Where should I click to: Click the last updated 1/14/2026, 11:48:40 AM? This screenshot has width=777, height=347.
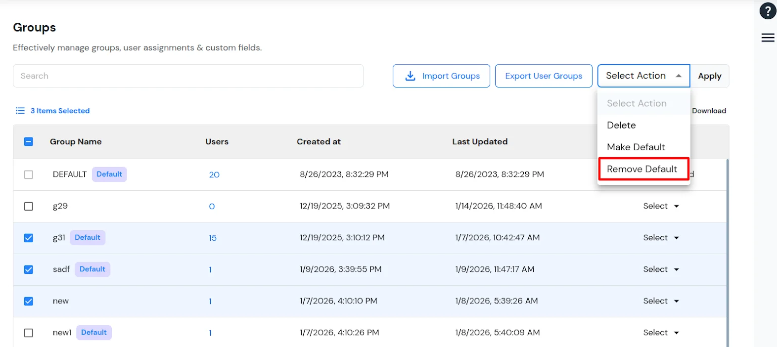tap(499, 206)
